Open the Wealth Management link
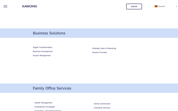This screenshot has height=111, width=178. point(43,103)
